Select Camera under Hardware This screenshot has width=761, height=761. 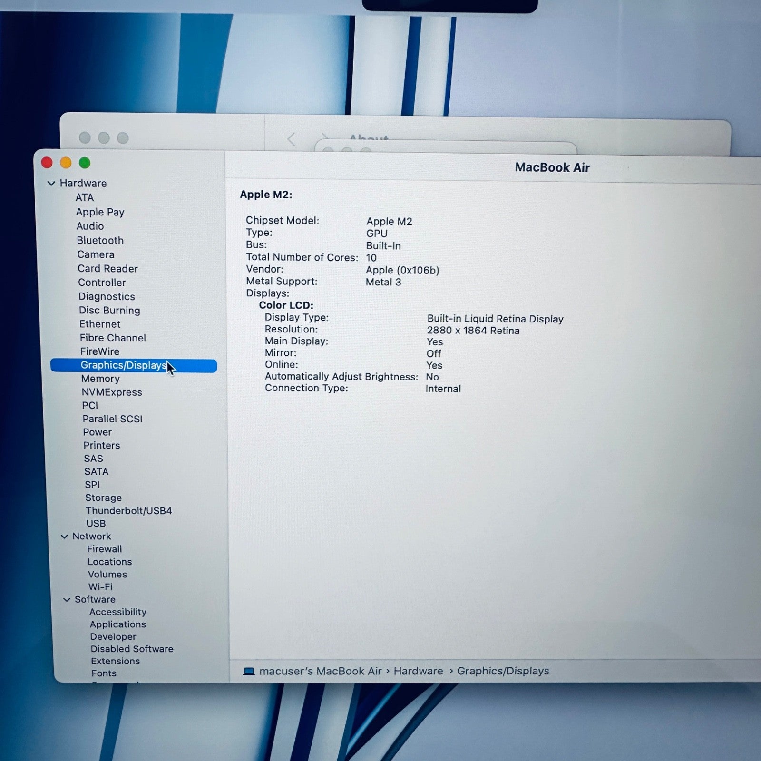pos(96,254)
